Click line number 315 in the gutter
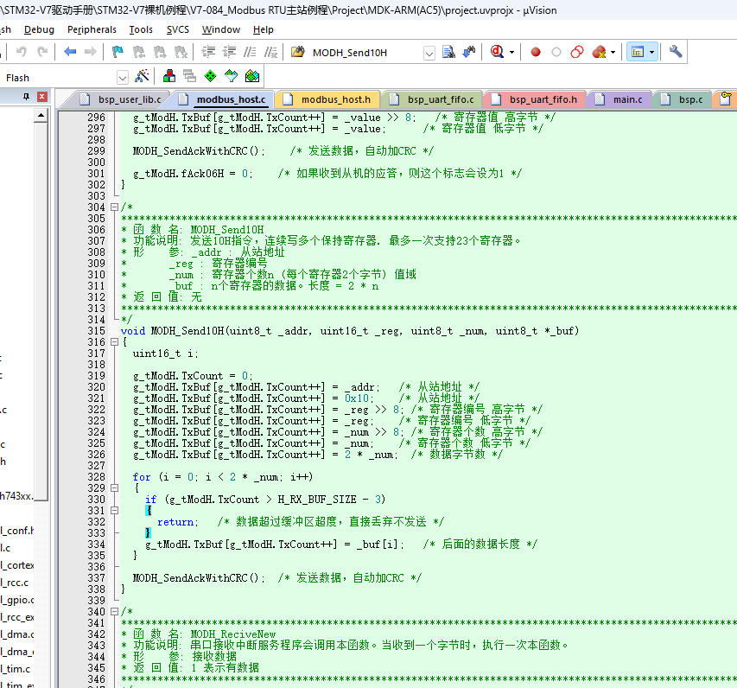 [96, 330]
